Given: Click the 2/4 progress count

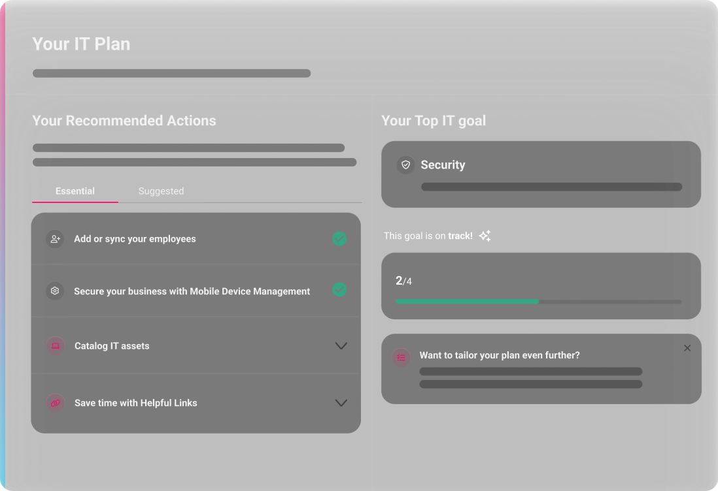Looking at the screenshot, I should click(x=403, y=281).
